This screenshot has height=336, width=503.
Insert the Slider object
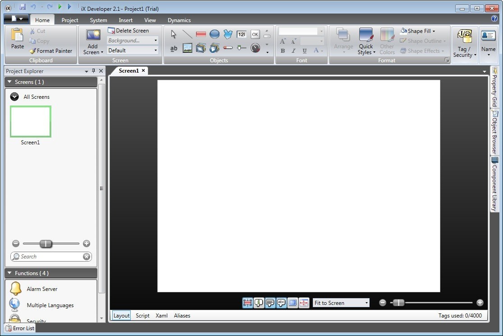242,48
